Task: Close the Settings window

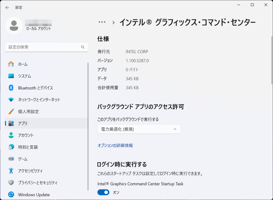Action: pyautogui.click(x=266, y=5)
